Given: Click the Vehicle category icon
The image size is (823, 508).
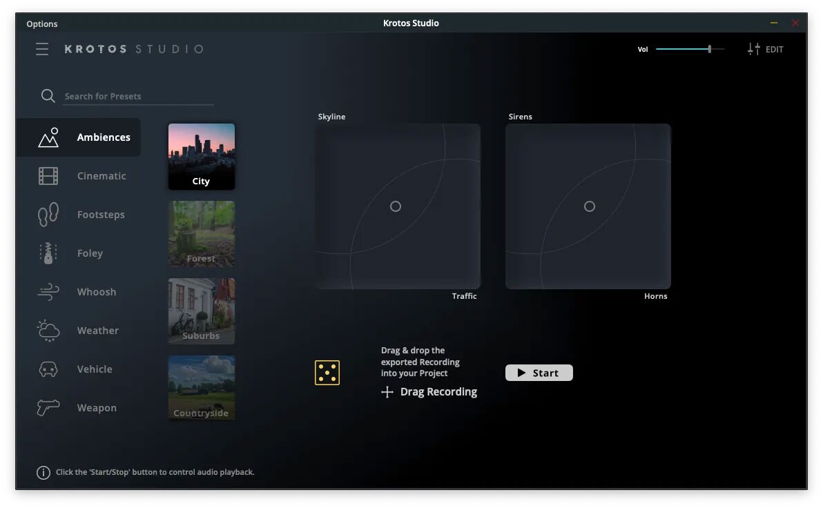Looking at the screenshot, I should (48, 369).
